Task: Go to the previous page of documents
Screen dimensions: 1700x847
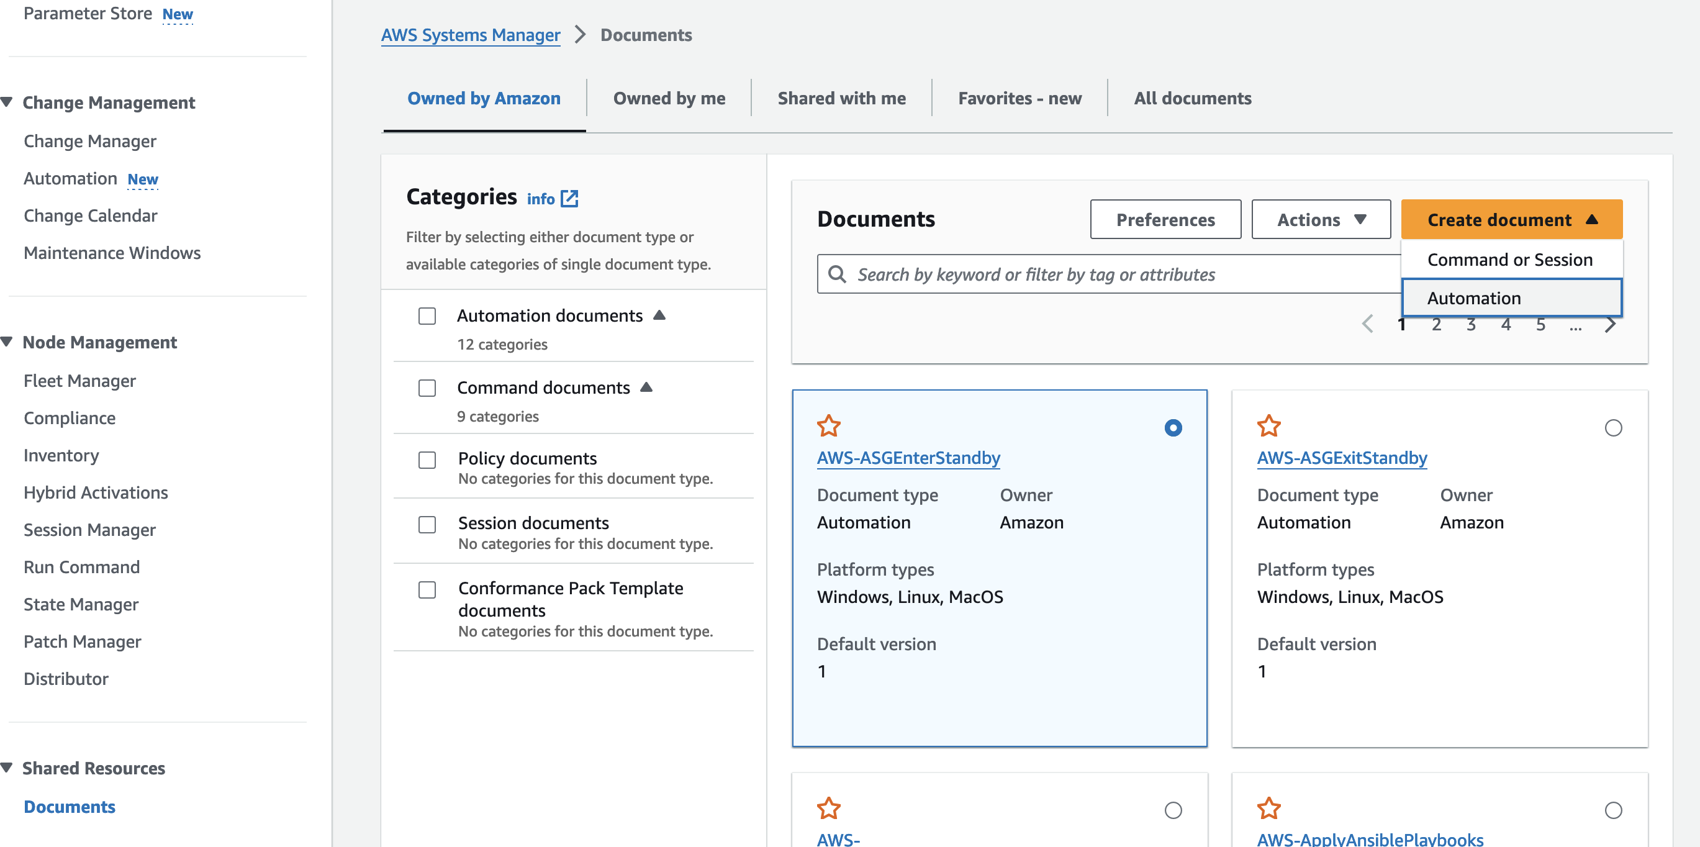Action: [1367, 324]
